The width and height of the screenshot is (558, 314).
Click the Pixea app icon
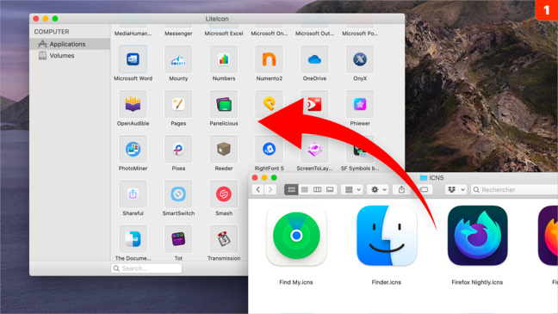pyautogui.click(x=178, y=149)
